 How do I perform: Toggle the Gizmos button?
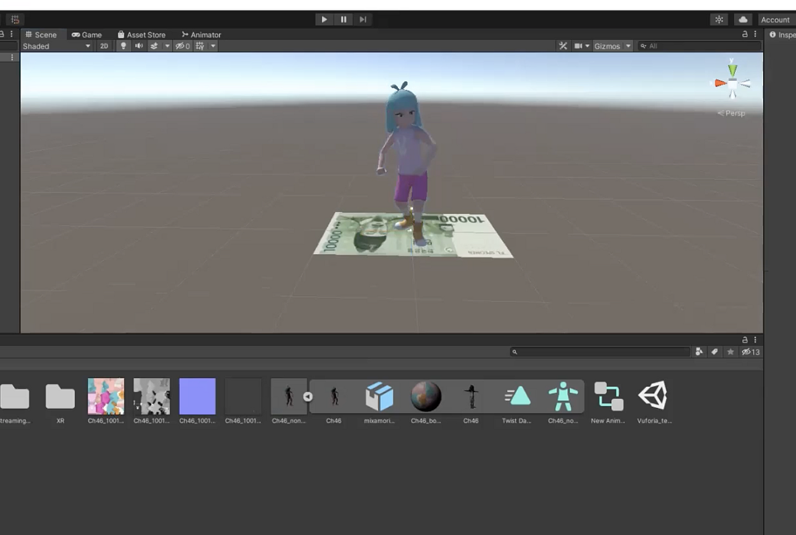pos(607,46)
